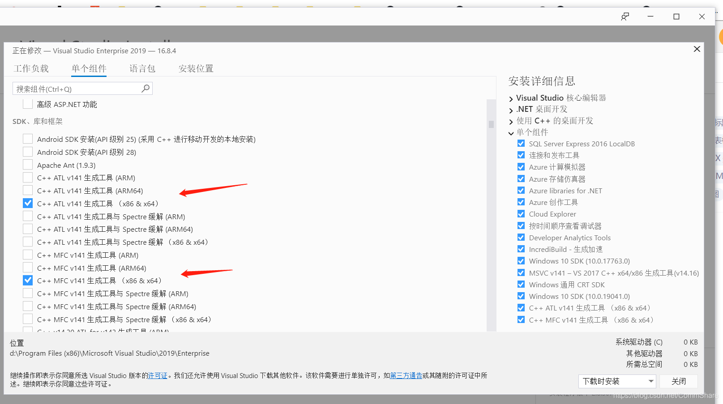Uncheck 按时间顺序查看调试器 in details
723x404 pixels.
point(521,225)
